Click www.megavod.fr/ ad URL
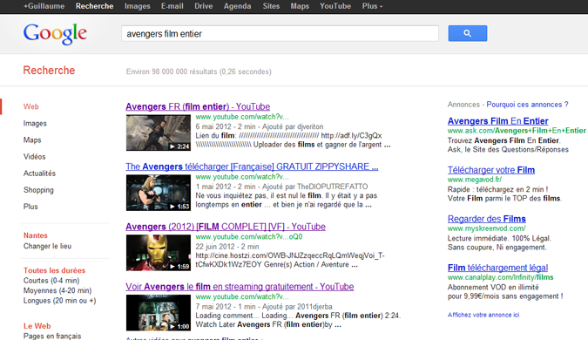This screenshot has width=588, height=340. 475,180
